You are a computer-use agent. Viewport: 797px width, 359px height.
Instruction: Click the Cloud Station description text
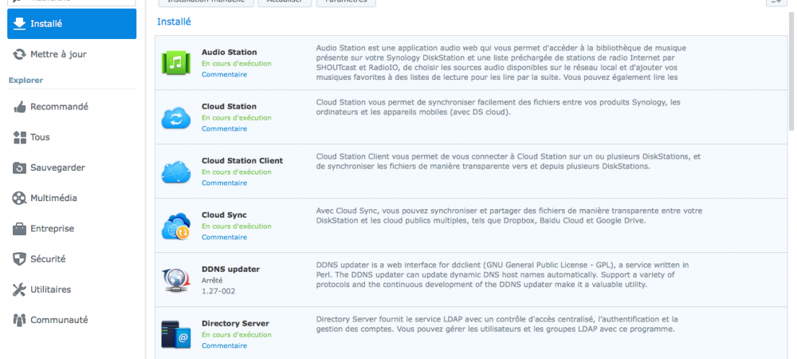click(x=498, y=107)
